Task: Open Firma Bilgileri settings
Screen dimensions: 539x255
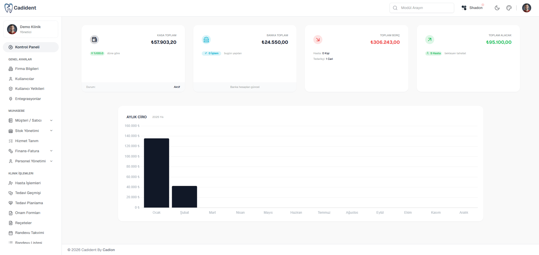Action: pyautogui.click(x=27, y=69)
